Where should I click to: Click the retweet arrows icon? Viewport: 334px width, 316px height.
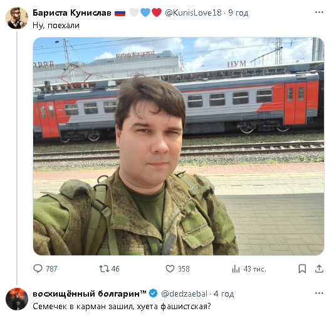pos(104,268)
